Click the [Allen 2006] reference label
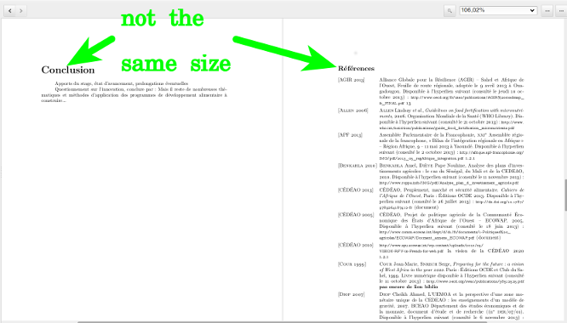 click(353, 110)
